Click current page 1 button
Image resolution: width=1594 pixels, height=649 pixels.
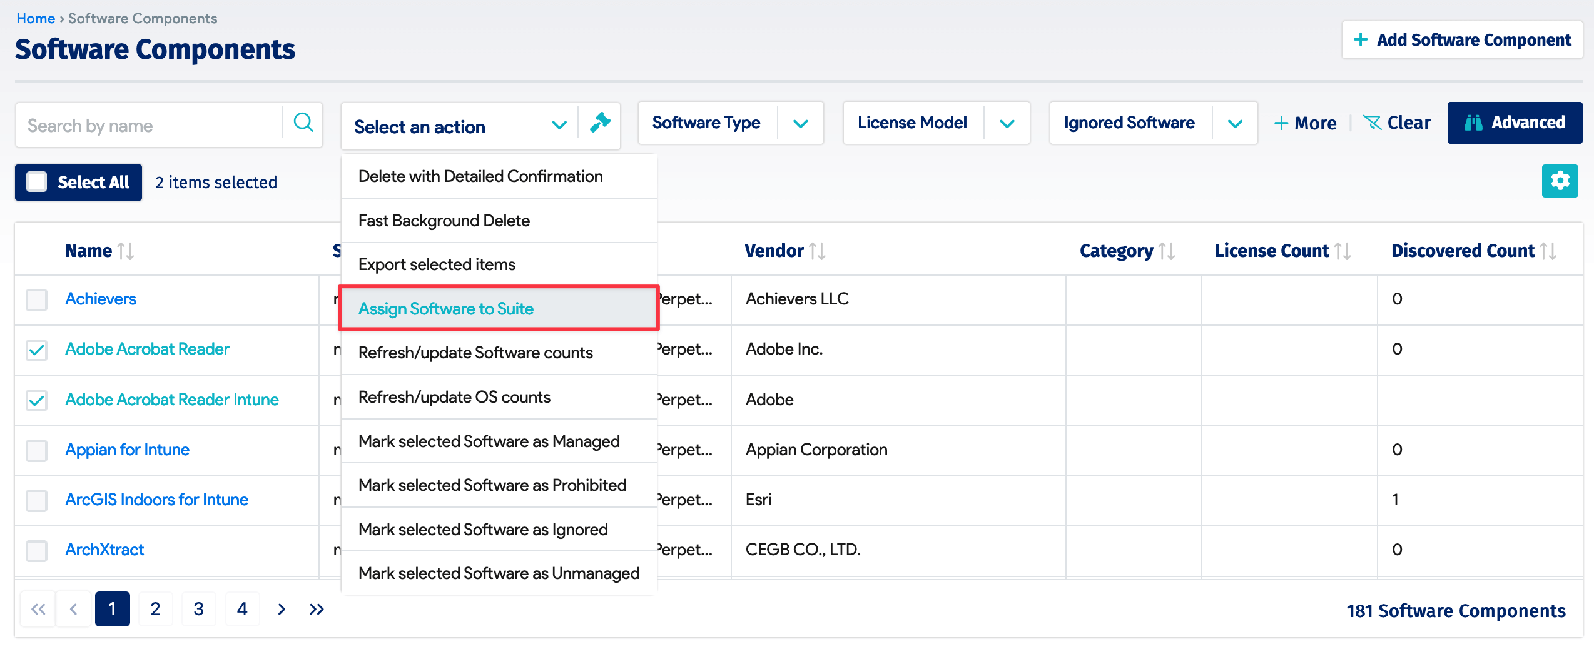pos(113,609)
